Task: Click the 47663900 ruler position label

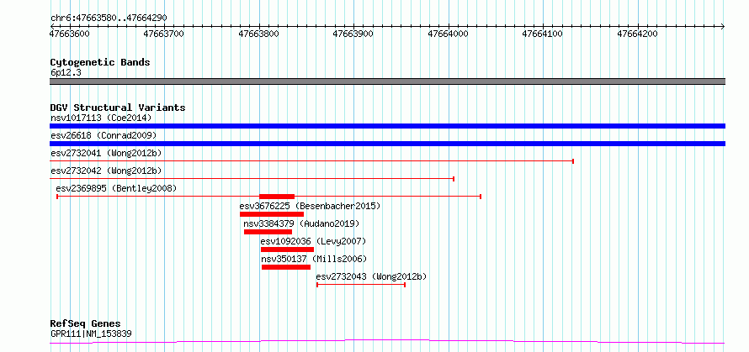Action: [354, 34]
